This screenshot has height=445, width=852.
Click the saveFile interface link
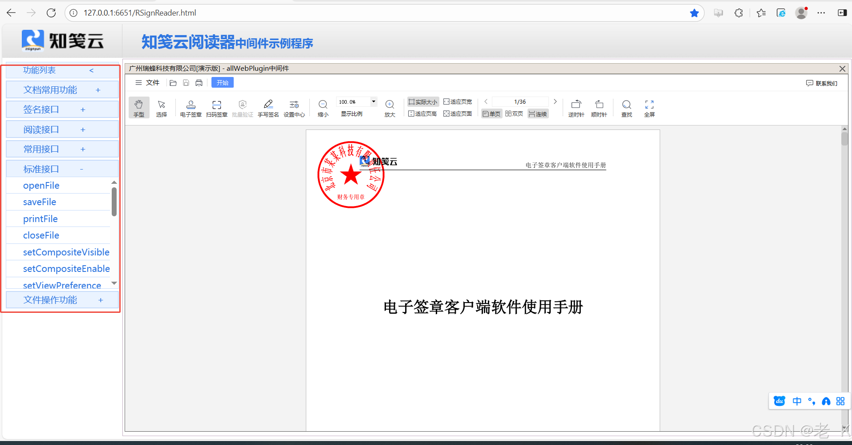coord(40,202)
